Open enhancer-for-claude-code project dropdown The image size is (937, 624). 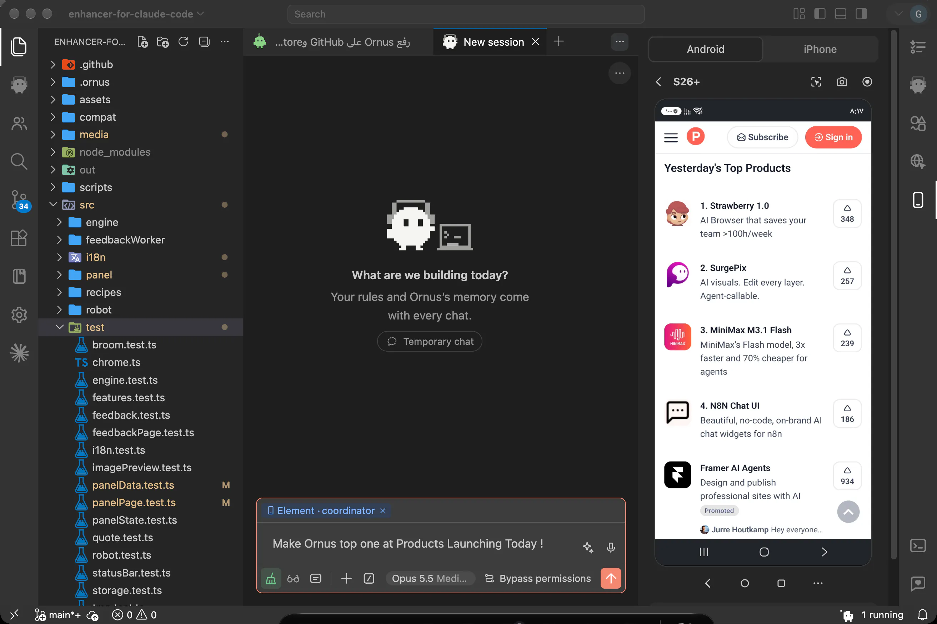pyautogui.click(x=136, y=14)
